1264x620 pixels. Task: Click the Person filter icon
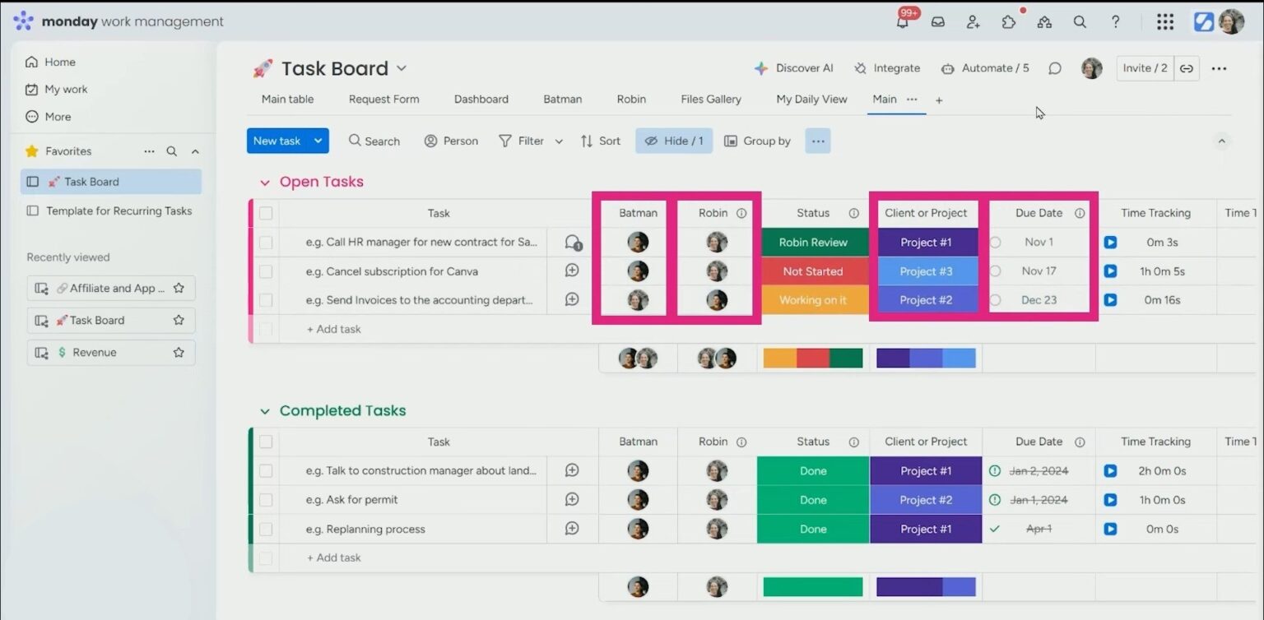coord(430,141)
